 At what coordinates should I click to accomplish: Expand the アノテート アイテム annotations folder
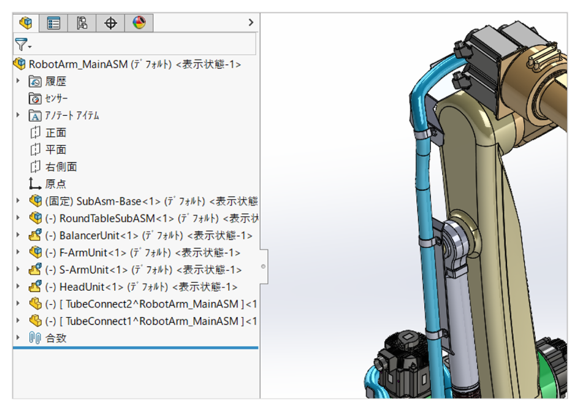pyautogui.click(x=18, y=115)
